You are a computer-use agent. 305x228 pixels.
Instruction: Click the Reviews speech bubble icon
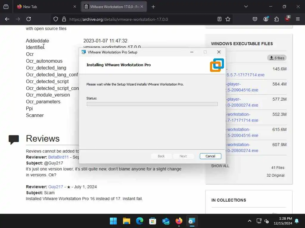coord(14,140)
